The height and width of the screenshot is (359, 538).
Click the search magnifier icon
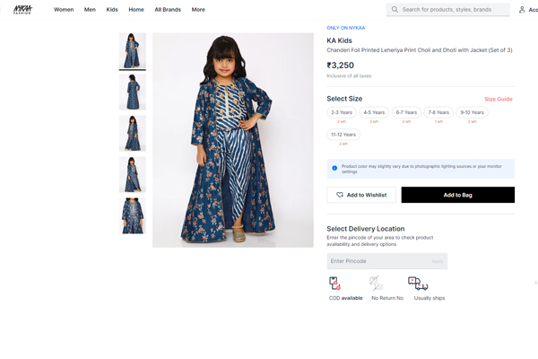tap(395, 10)
